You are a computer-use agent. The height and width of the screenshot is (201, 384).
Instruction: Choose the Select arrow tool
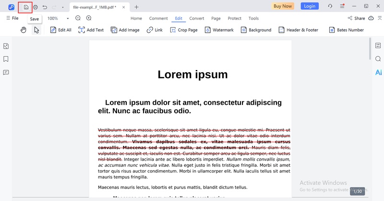[36, 30]
